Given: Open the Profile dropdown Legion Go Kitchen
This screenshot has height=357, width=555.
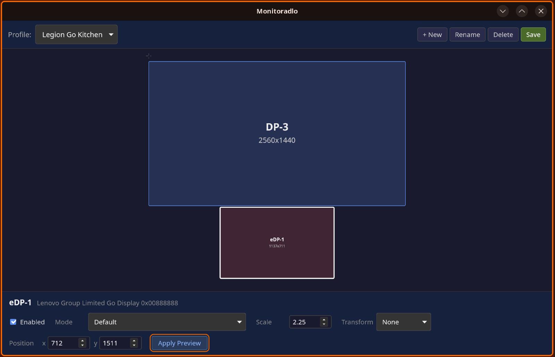Looking at the screenshot, I should (76, 35).
